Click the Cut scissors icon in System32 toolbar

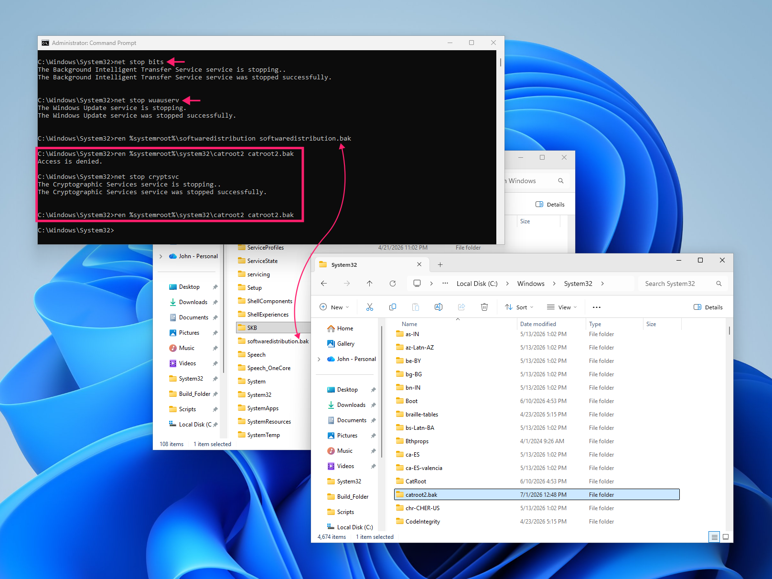pyautogui.click(x=369, y=307)
